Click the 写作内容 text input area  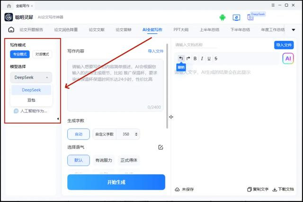116,85
